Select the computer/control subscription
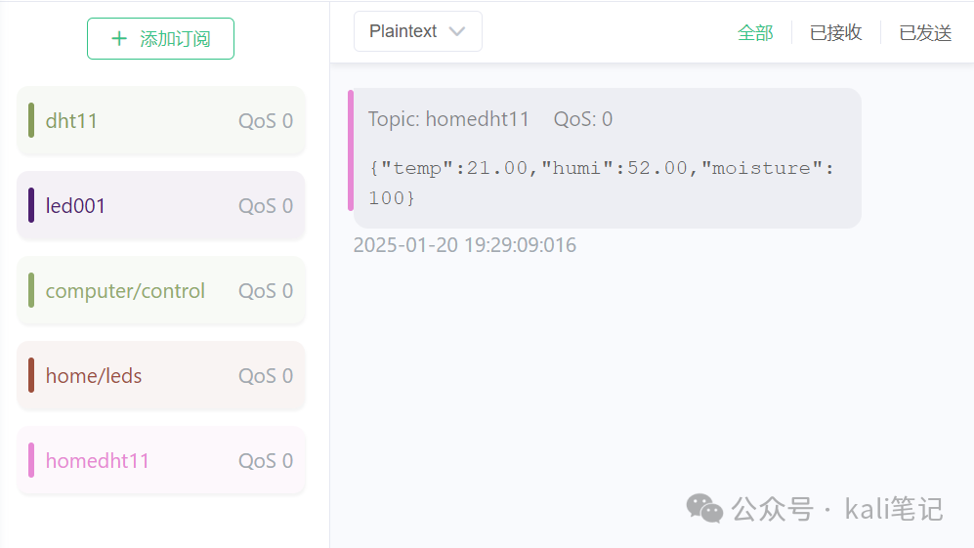The image size is (974, 548). point(161,291)
